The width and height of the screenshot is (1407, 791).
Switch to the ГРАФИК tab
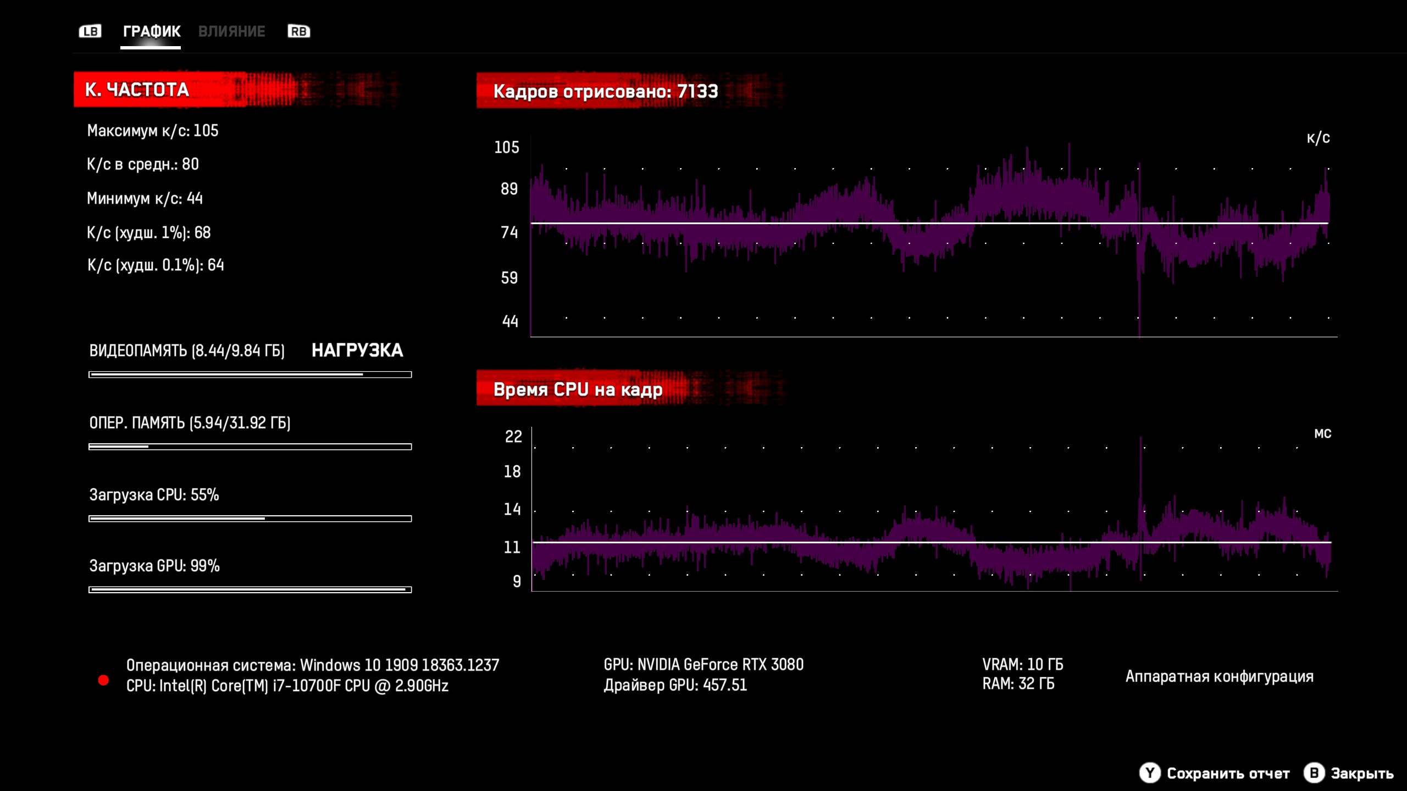click(x=151, y=31)
